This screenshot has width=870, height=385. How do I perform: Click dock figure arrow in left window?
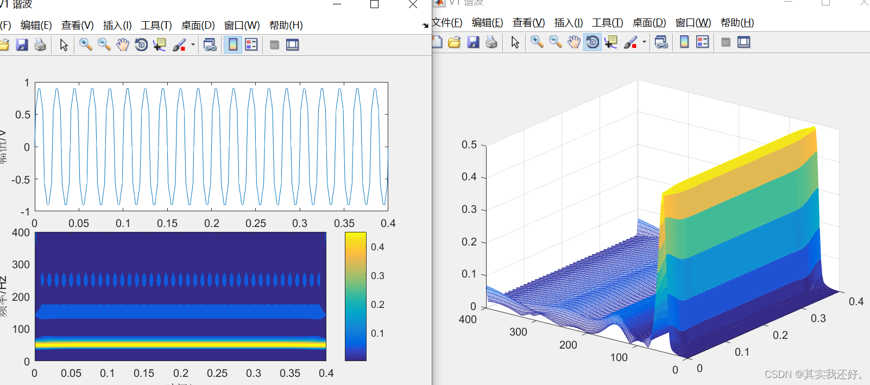[425, 26]
